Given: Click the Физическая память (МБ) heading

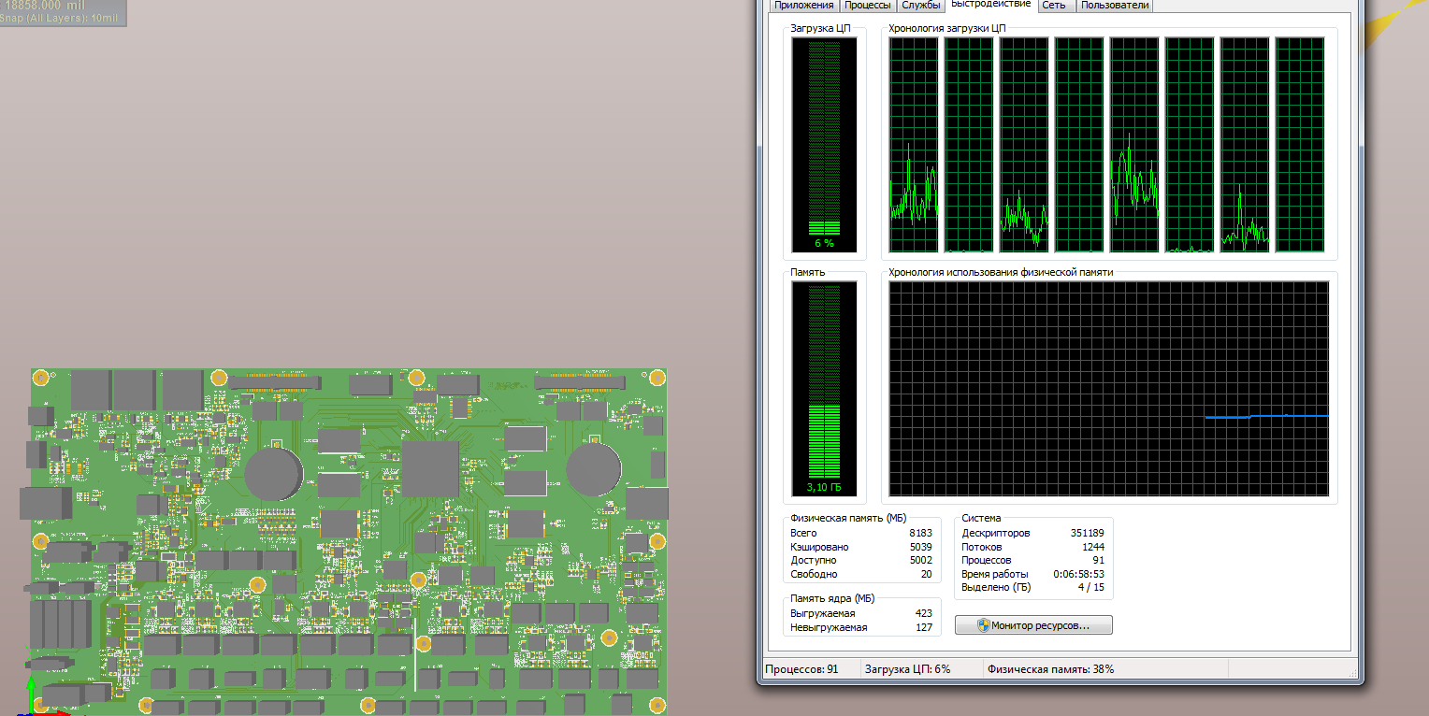Looking at the screenshot, I should (848, 518).
